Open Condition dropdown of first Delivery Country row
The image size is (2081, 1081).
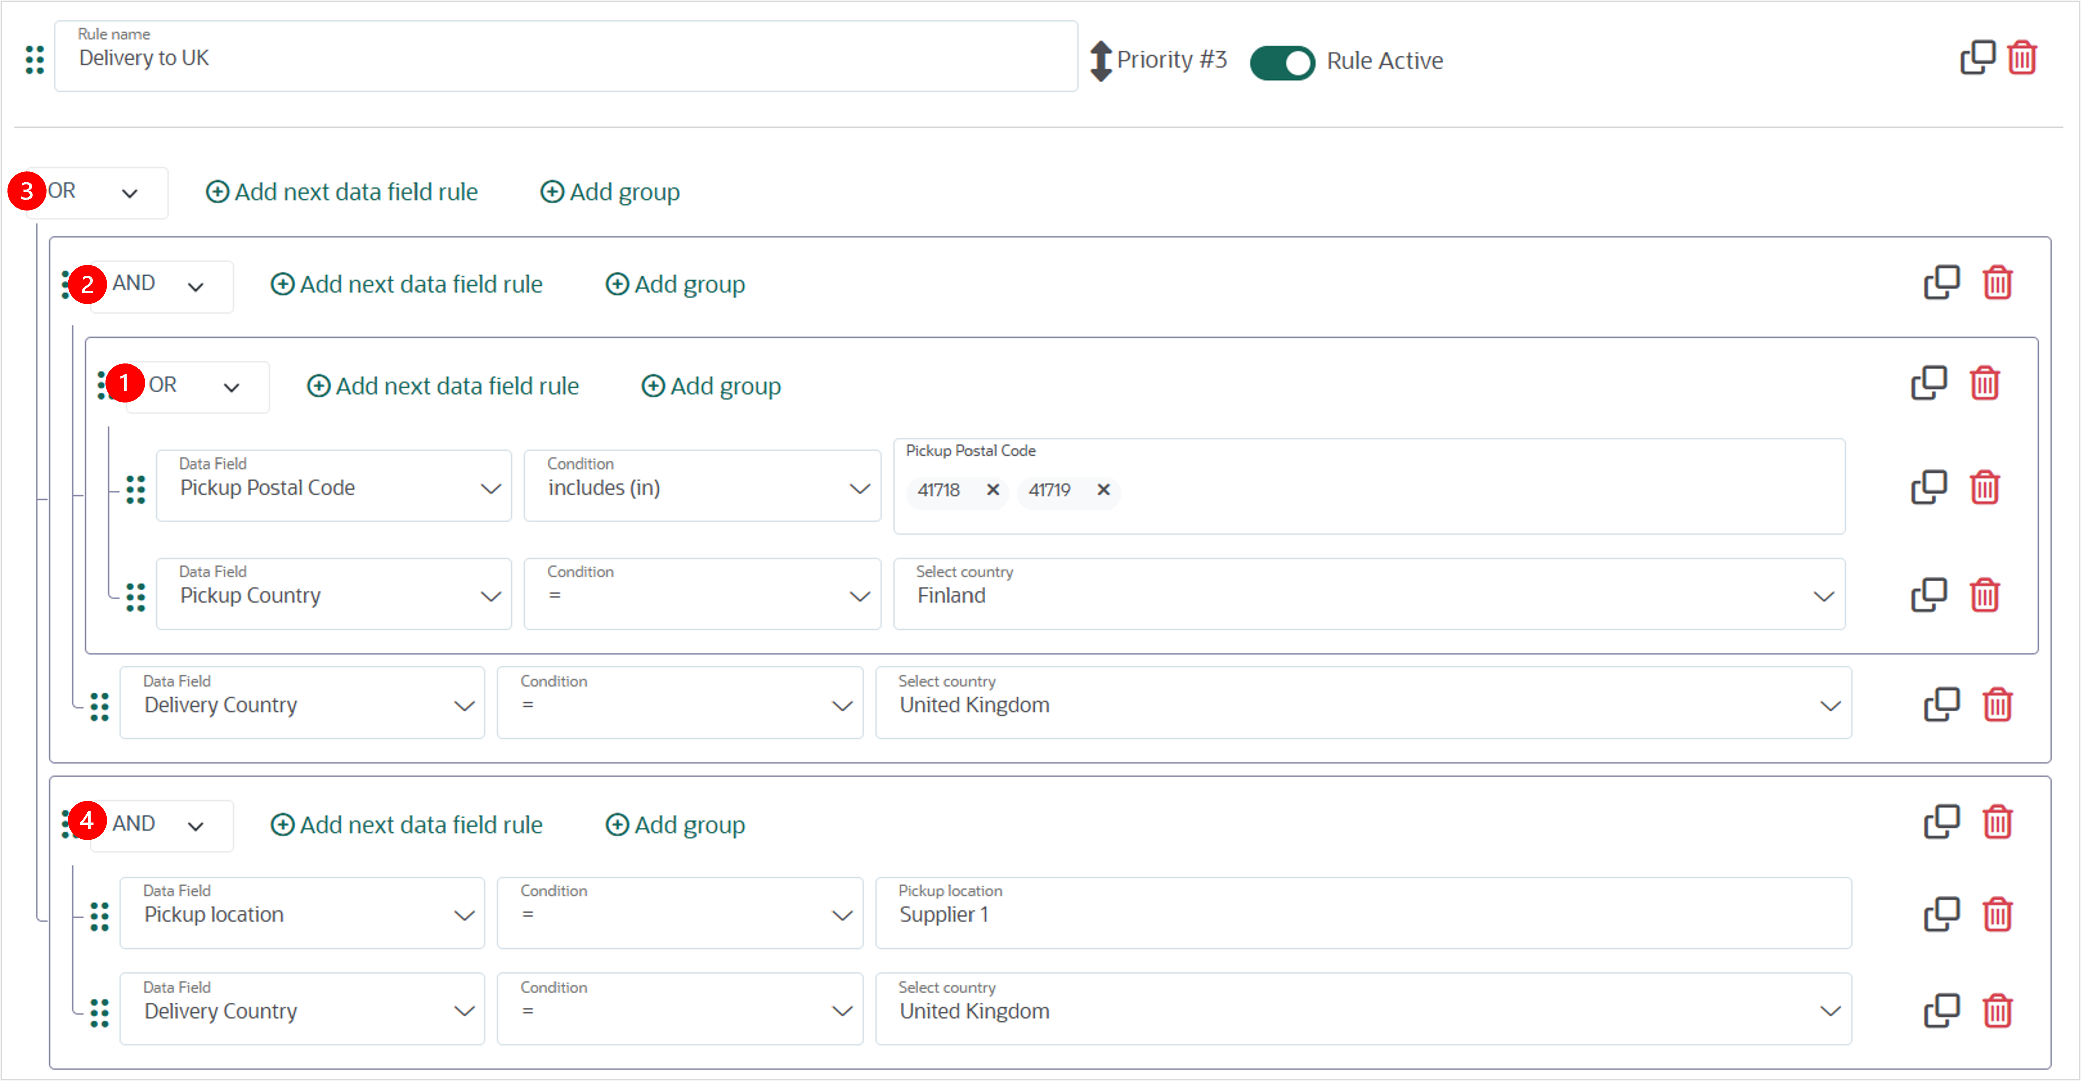point(679,703)
